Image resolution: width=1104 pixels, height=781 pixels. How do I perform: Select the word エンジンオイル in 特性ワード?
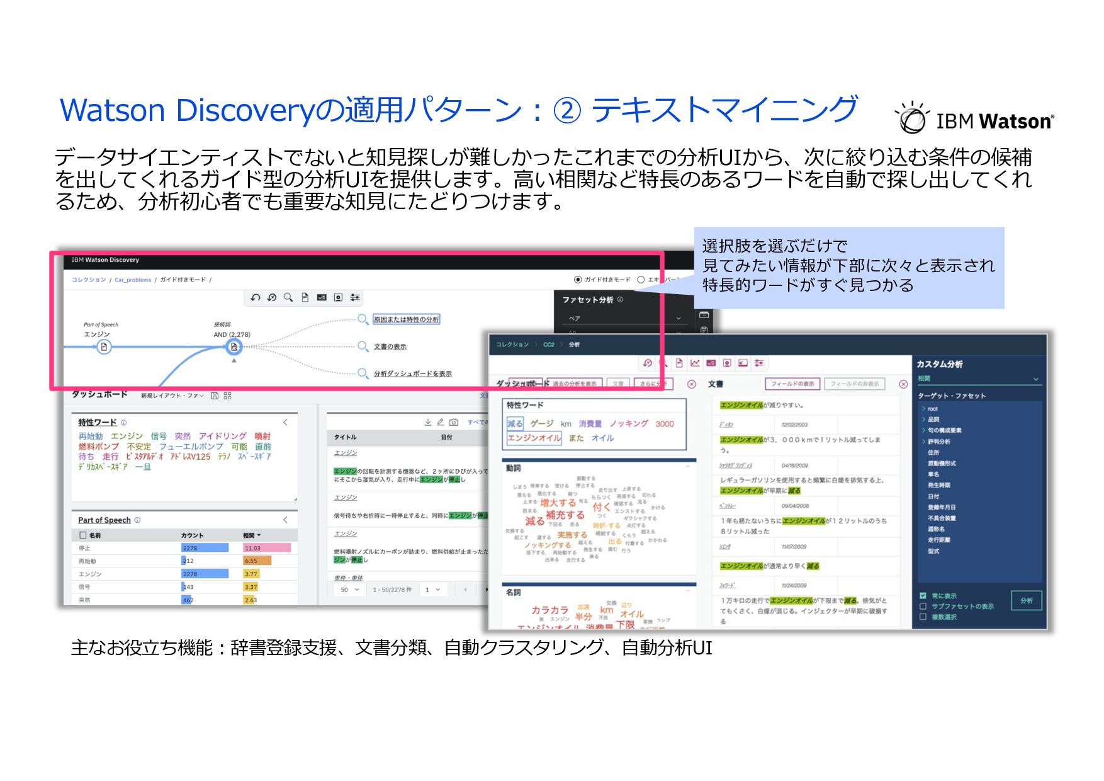(x=534, y=438)
